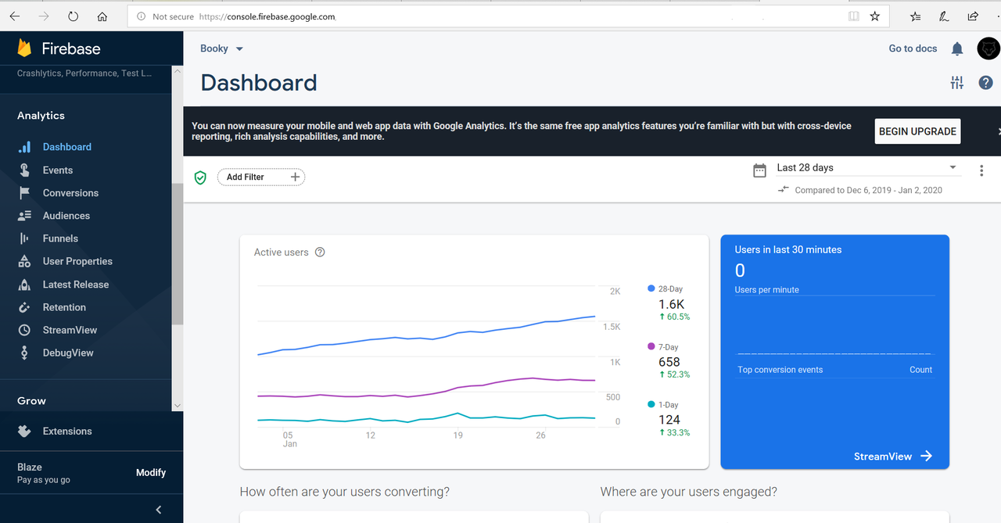The width and height of the screenshot is (1001, 523).
Task: Click the green shield privacy icon
Action: [200, 177]
